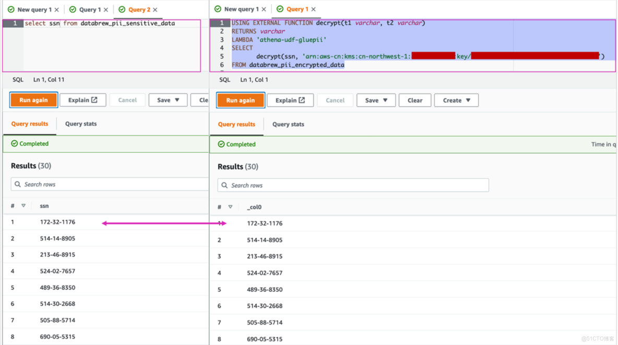Click the Clear button in the right pane
The image size is (618, 345).
click(415, 100)
